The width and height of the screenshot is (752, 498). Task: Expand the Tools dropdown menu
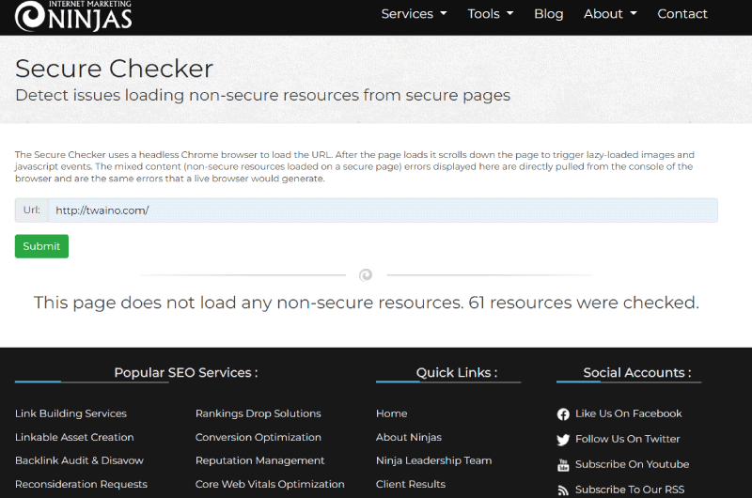(x=490, y=14)
